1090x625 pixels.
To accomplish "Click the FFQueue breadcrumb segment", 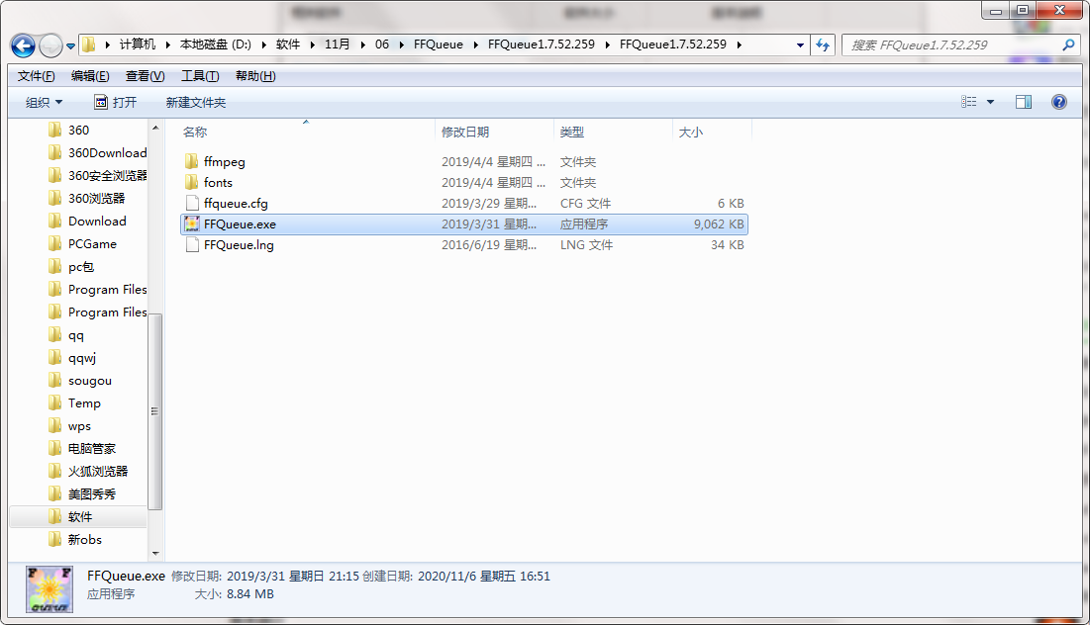I will [x=439, y=45].
